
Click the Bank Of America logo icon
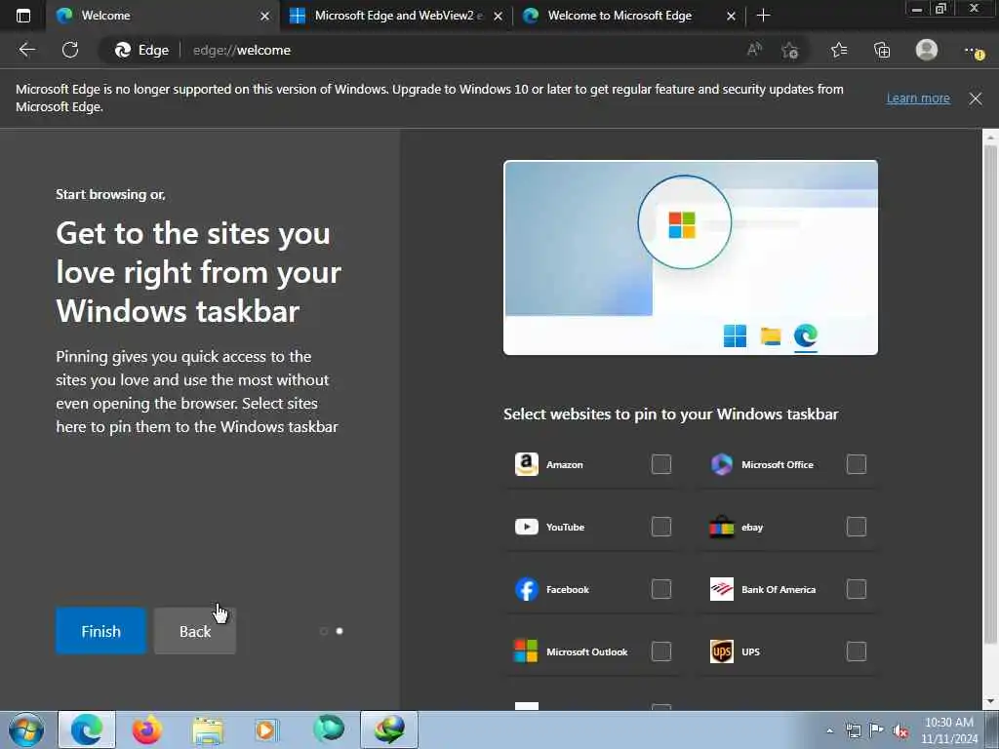[x=721, y=589]
